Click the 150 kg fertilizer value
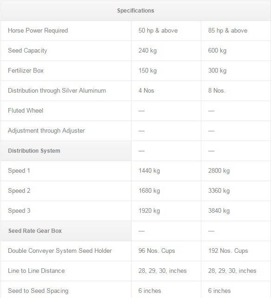The height and width of the screenshot is (298, 271). 148,70
